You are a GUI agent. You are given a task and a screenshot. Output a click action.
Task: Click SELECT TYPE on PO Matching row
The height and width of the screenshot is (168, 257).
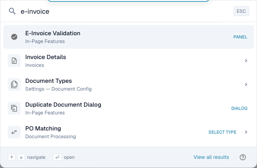223,132
